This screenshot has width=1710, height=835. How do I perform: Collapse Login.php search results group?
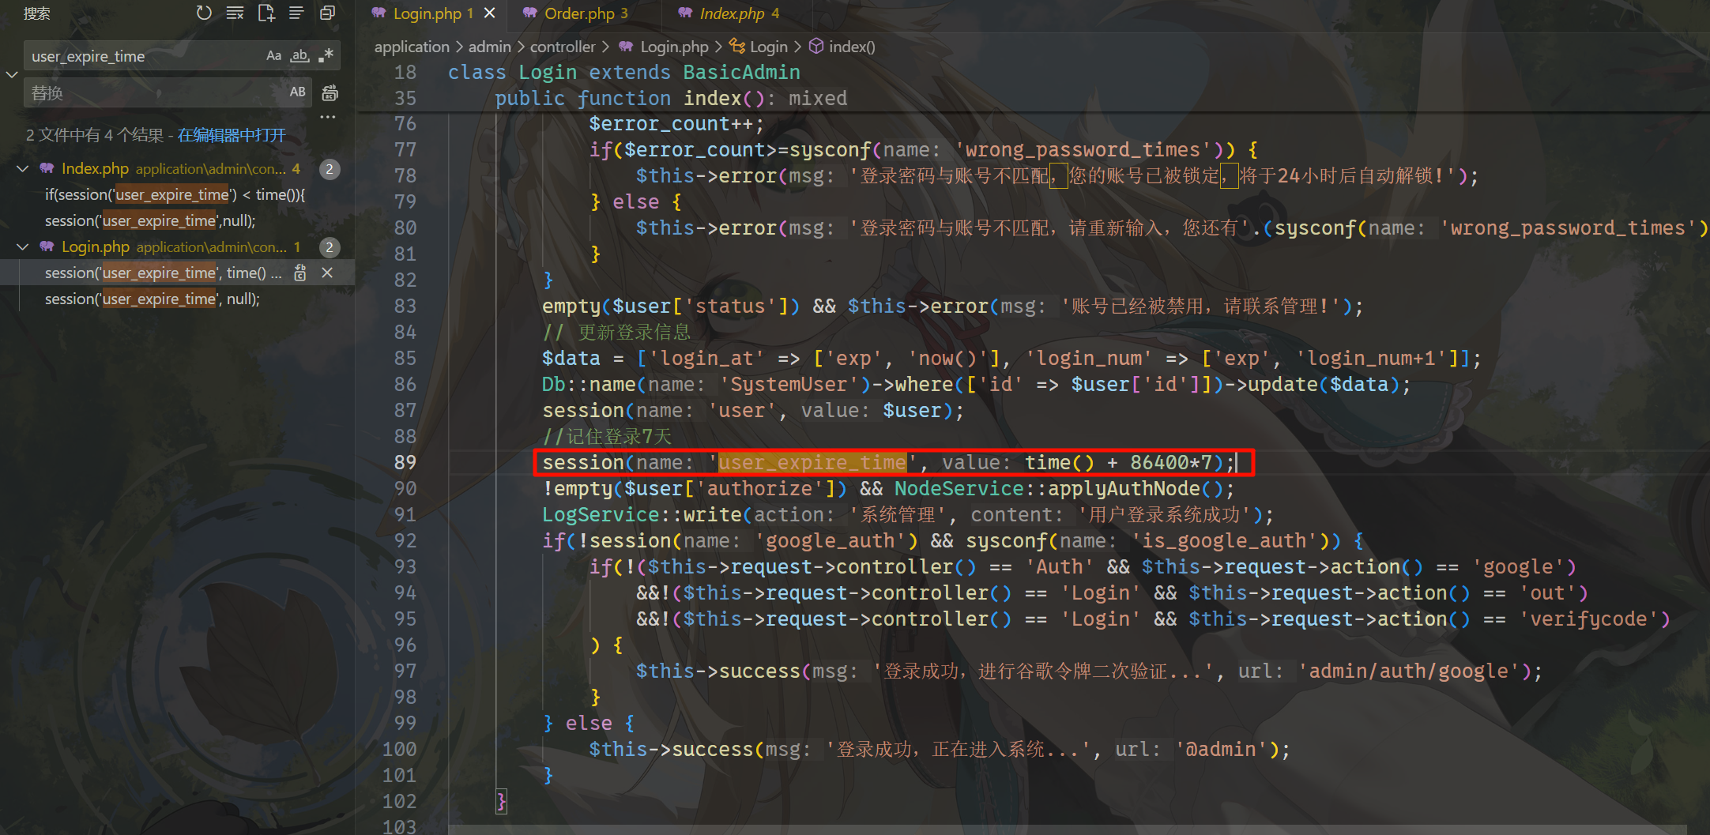pos(23,246)
